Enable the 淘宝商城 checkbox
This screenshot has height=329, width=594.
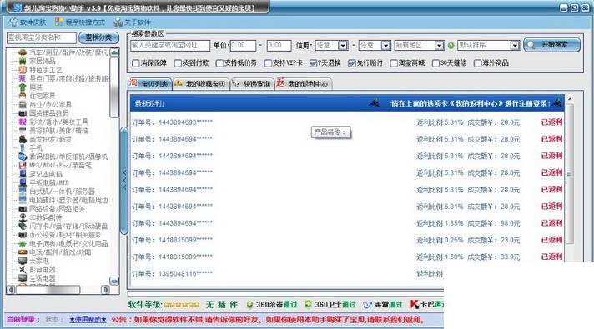[x=394, y=63]
